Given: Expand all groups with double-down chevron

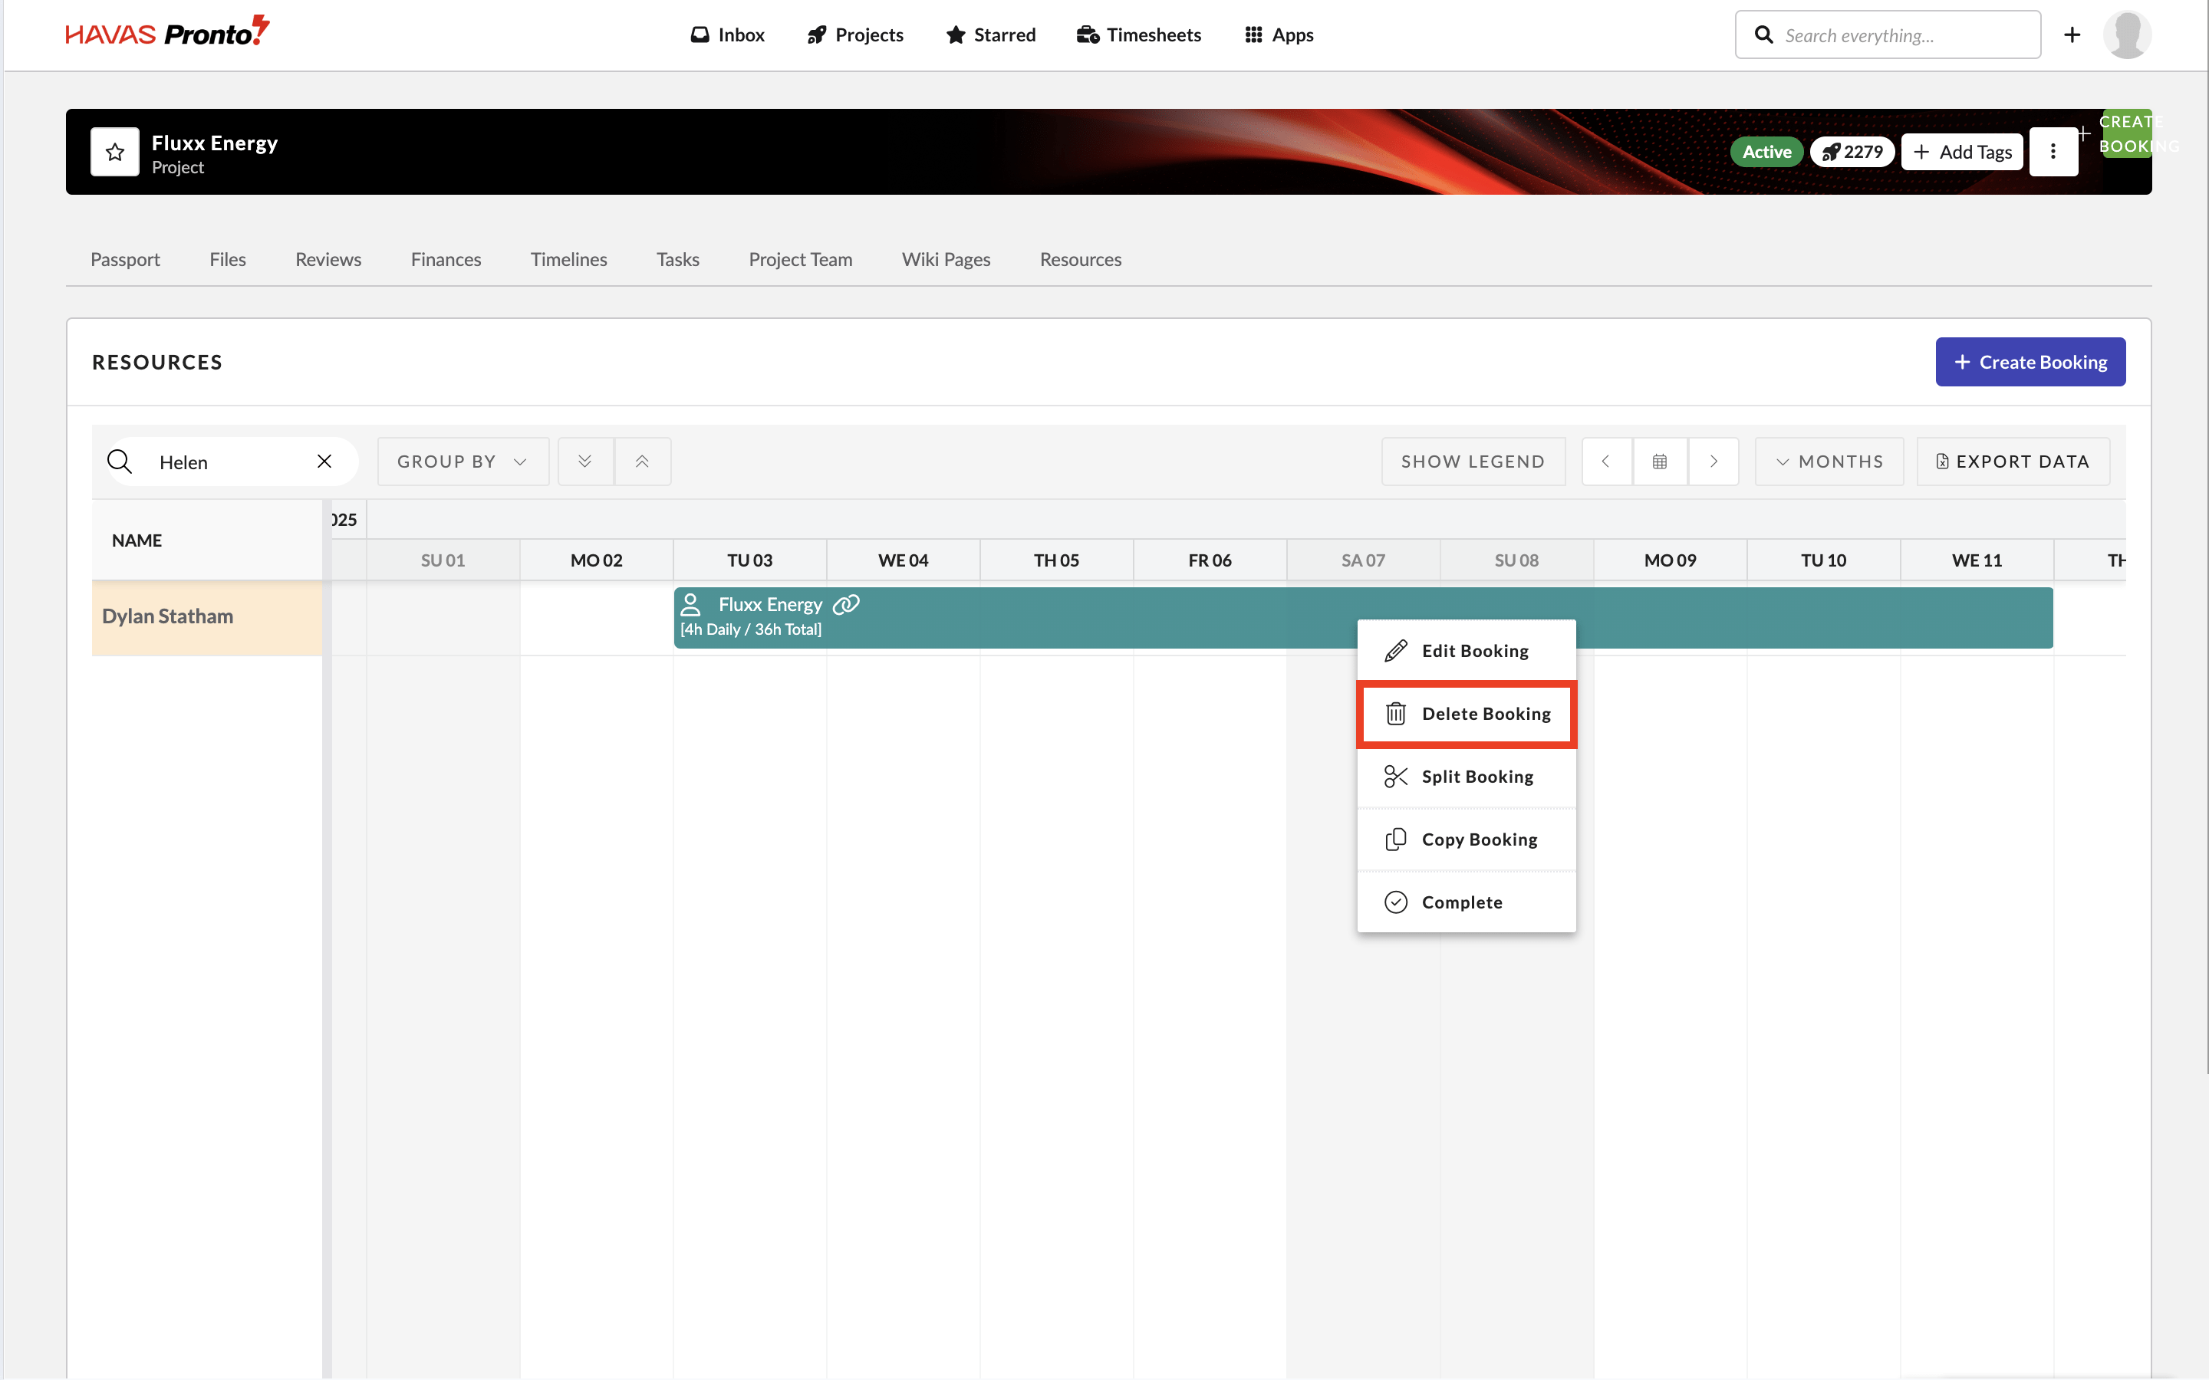Looking at the screenshot, I should click(x=585, y=462).
